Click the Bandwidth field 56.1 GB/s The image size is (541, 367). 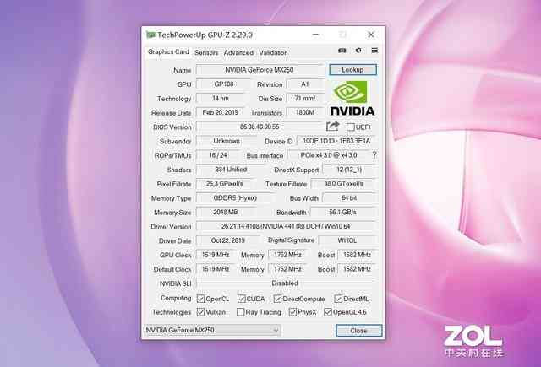click(343, 213)
